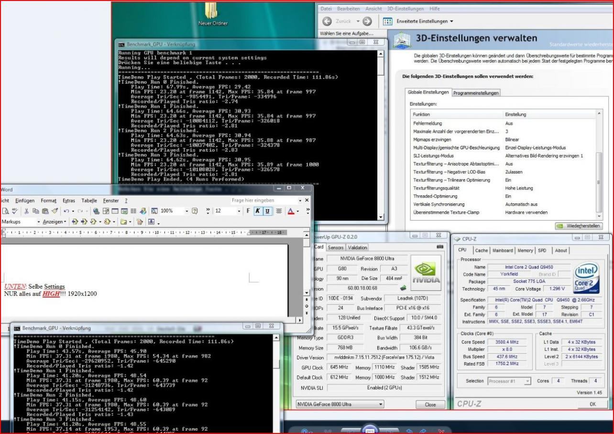This screenshot has width=614, height=434.
Task: Click the Copy icon in Word toolbar
Action: coord(35,211)
